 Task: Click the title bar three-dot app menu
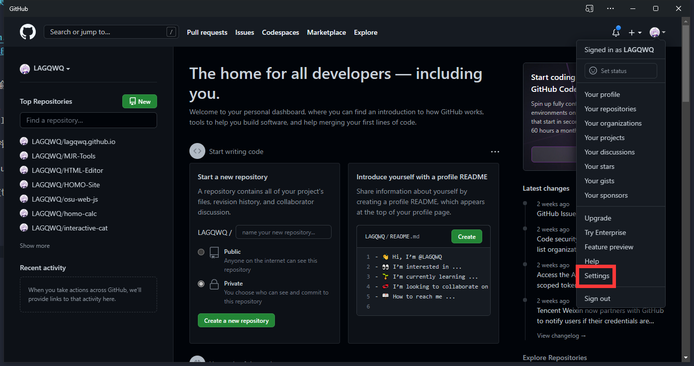pyautogui.click(x=610, y=8)
